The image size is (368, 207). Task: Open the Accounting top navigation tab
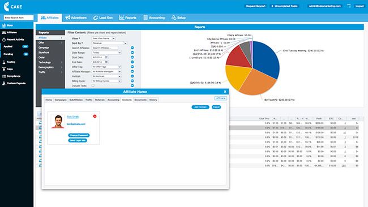(x=154, y=18)
